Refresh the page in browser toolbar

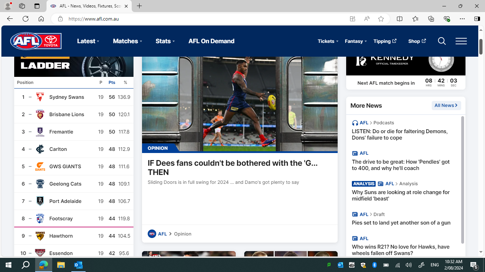(x=26, y=19)
